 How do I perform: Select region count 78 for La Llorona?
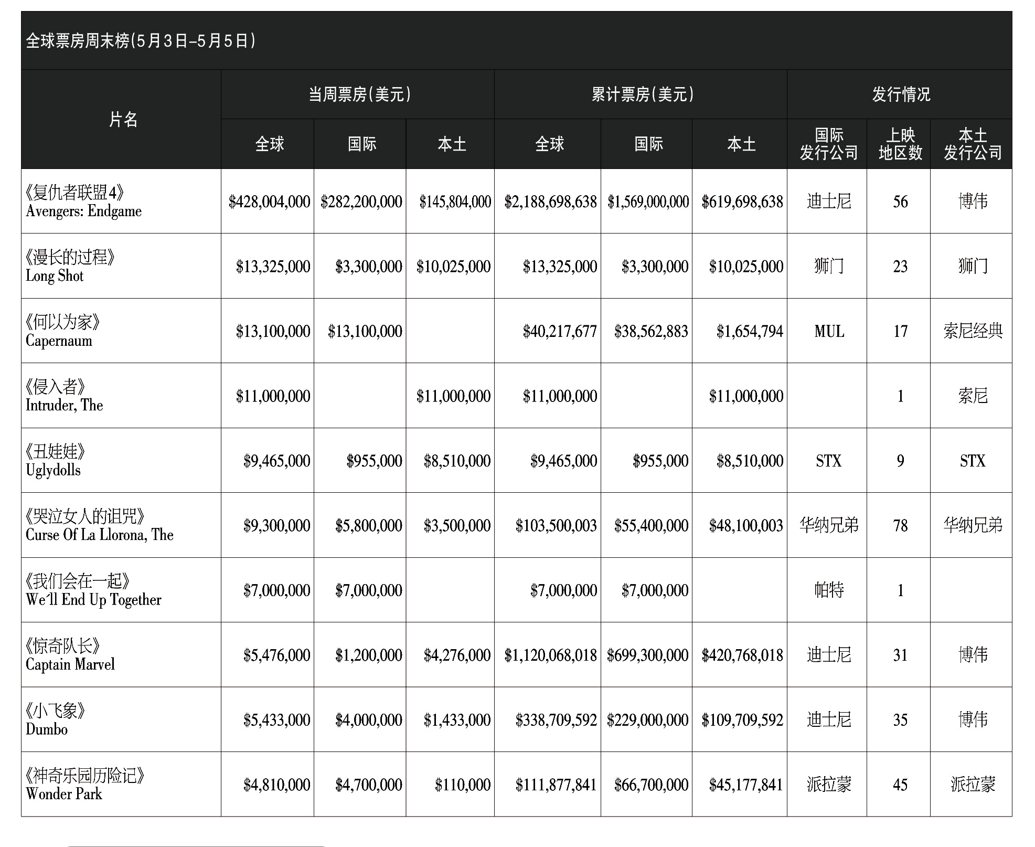click(900, 525)
